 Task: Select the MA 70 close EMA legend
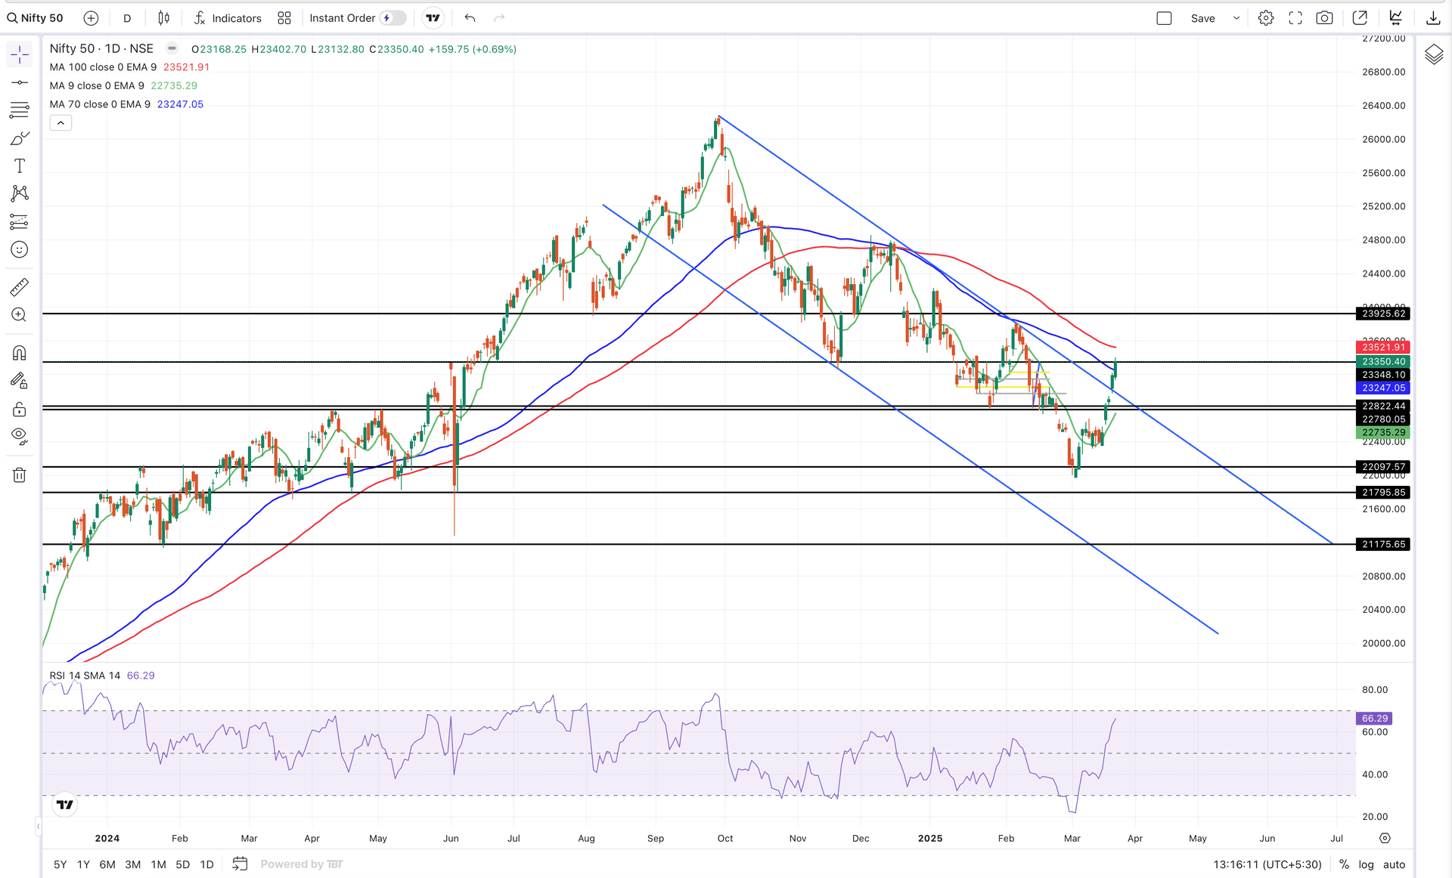point(100,104)
